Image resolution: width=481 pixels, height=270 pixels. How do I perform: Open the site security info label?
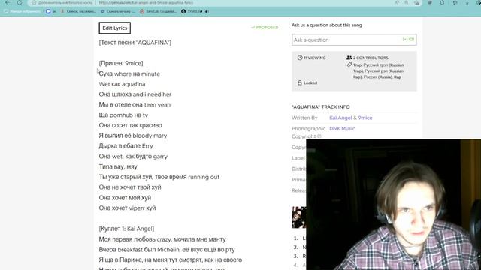(62, 2)
